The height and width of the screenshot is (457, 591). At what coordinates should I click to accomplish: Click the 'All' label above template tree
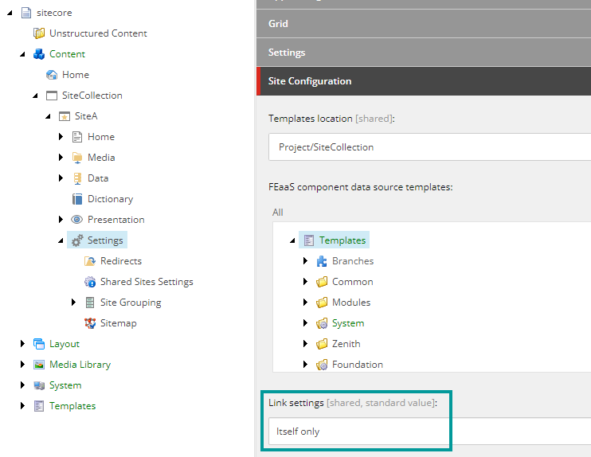[278, 213]
